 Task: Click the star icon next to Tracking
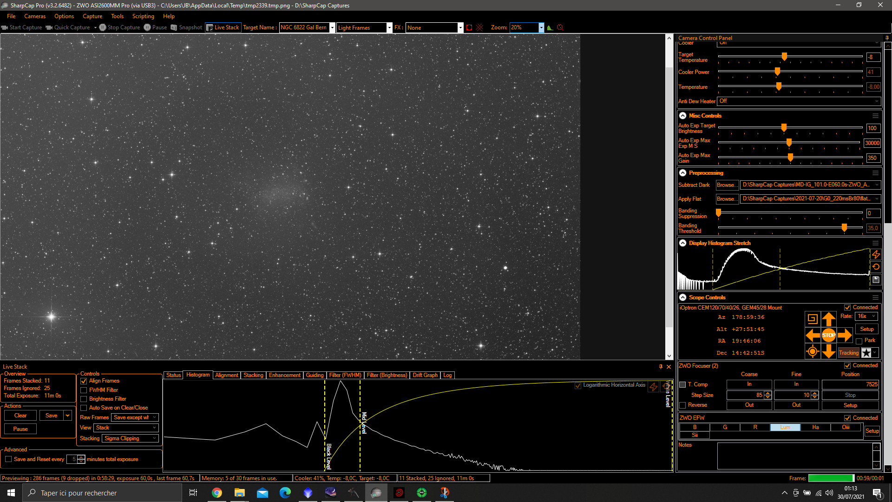(866, 353)
